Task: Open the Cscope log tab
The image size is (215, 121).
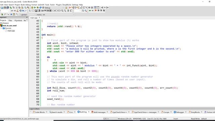Action: point(165,112)
